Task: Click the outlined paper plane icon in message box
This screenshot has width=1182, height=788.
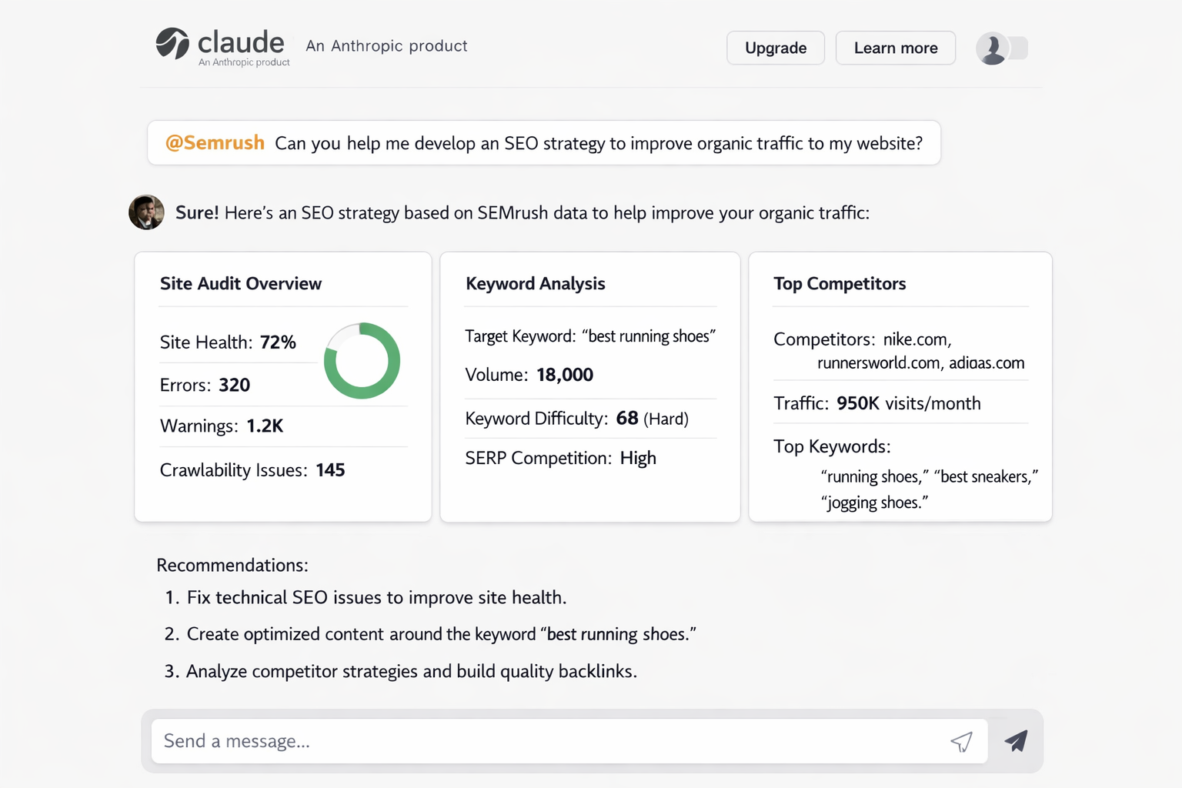Action: pos(961,742)
